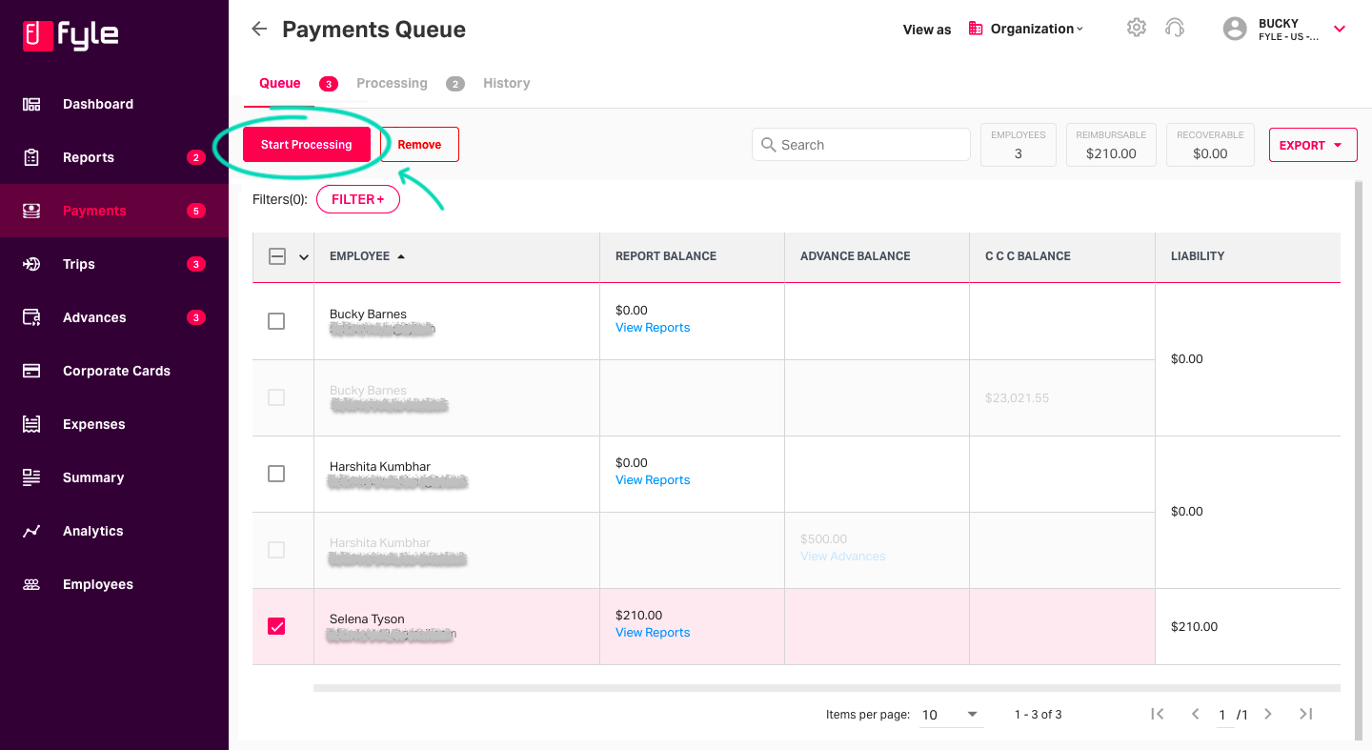Open the Items per page dropdown
The width and height of the screenshot is (1372, 750).
pyautogui.click(x=951, y=715)
